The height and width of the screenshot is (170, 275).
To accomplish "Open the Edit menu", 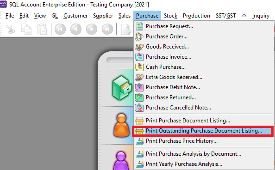I will click(24, 16).
